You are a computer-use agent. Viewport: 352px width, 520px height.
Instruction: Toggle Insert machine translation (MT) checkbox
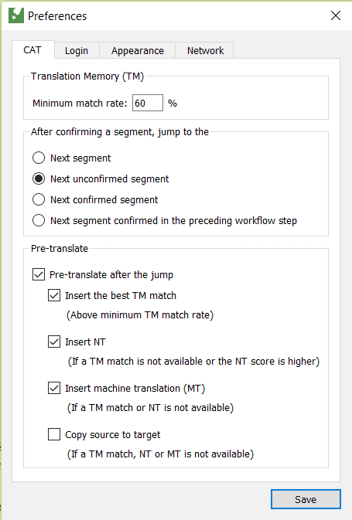point(54,388)
